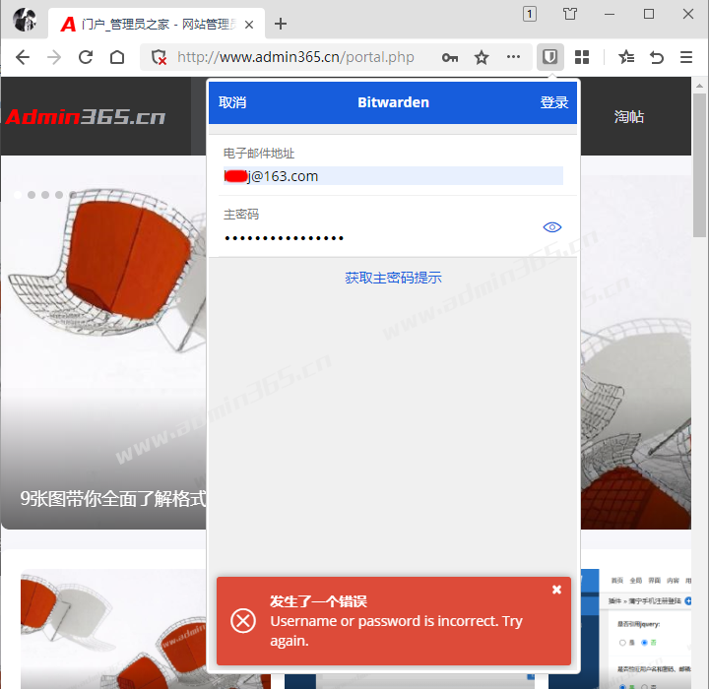This screenshot has width=709, height=689.
Task: Select the fourth carousel dot
Action: click(59, 195)
